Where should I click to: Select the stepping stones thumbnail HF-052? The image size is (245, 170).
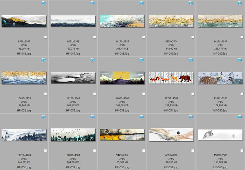(x=73, y=78)
